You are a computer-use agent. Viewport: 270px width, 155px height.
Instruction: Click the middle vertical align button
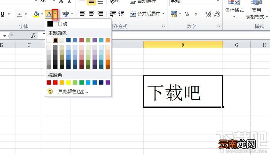pos(91,2)
